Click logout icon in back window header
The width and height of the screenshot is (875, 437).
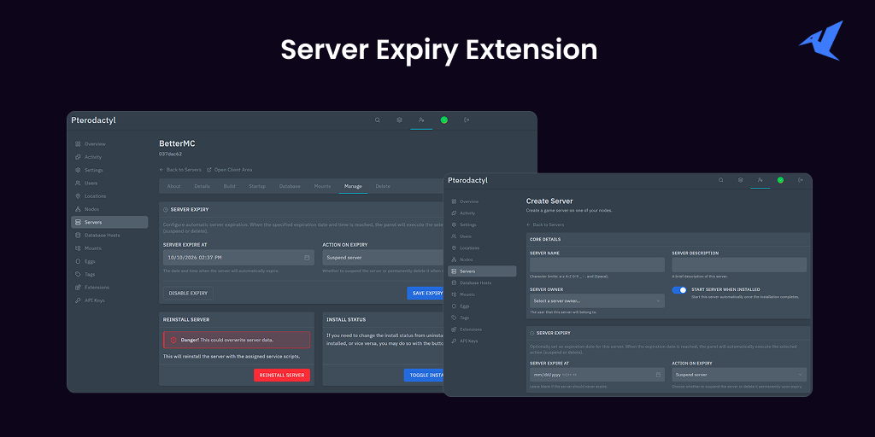tap(467, 119)
